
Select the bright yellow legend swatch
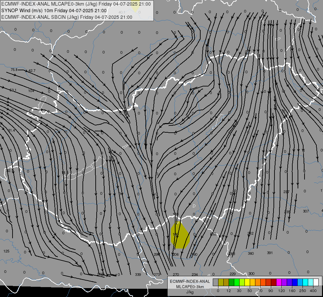[247, 282]
